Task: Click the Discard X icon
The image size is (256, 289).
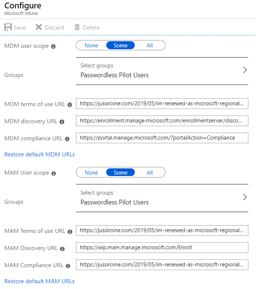Action: coord(39,27)
